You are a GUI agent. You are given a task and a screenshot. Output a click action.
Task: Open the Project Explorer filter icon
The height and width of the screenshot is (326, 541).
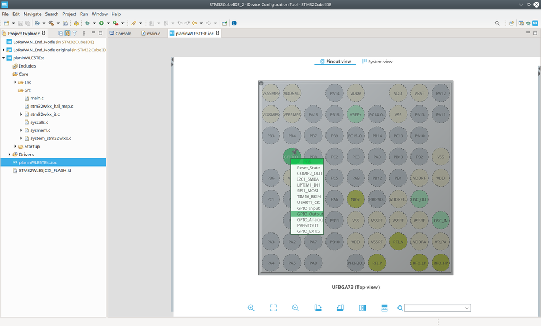coord(75,34)
